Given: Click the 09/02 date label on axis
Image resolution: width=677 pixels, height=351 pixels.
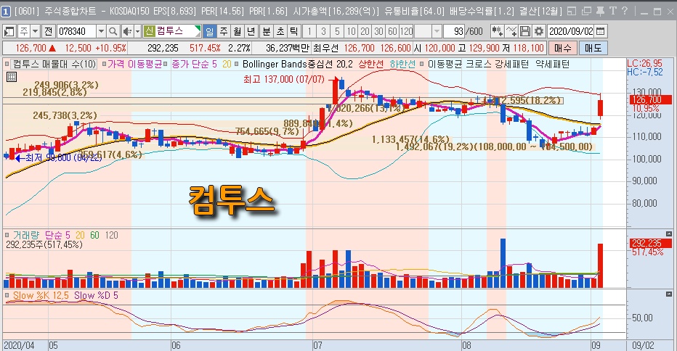Looking at the screenshot, I should [x=643, y=345].
